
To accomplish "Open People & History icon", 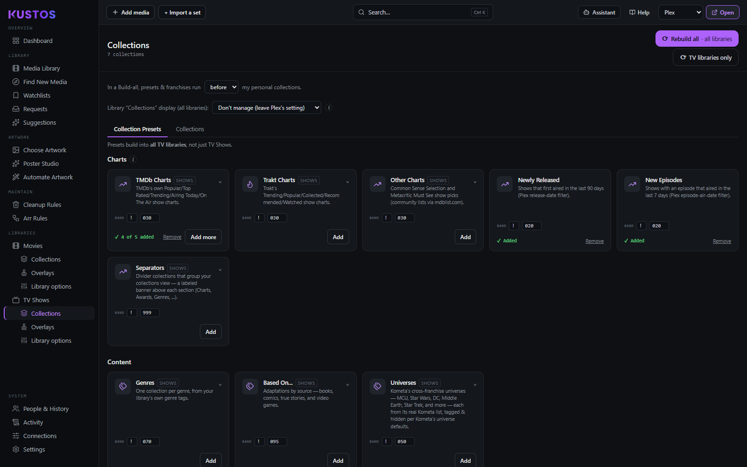I will [16, 409].
